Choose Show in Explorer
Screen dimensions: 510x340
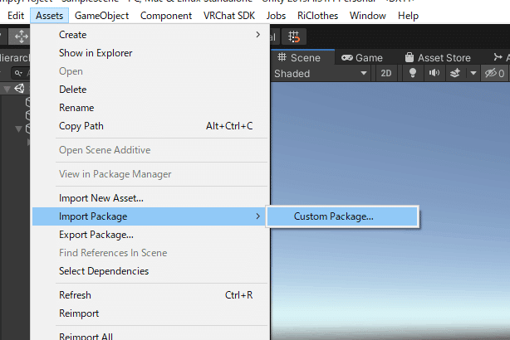151,53
